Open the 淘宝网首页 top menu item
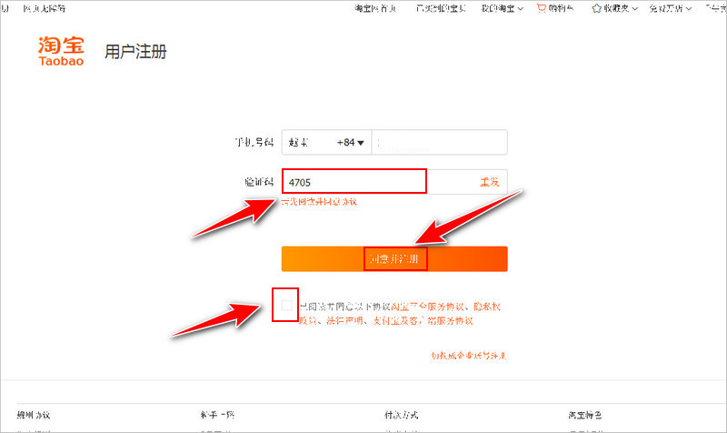The height and width of the screenshot is (433, 727). click(x=374, y=8)
